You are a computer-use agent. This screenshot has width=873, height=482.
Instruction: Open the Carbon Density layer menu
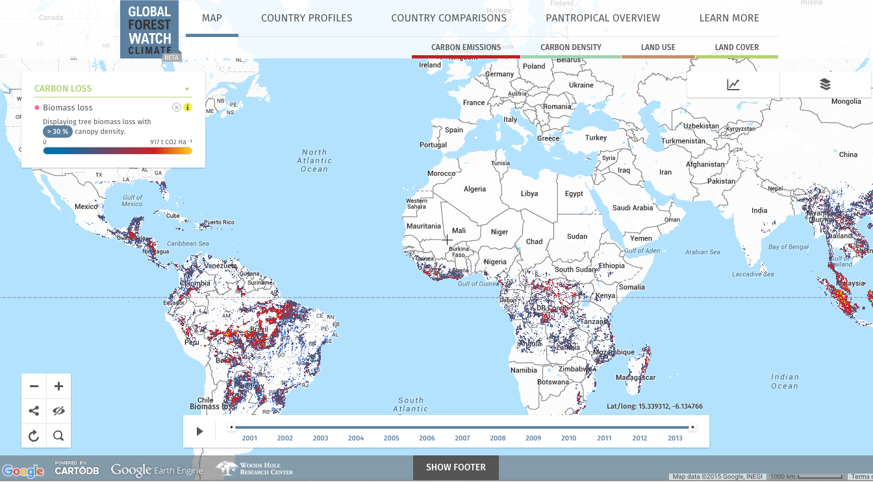(x=571, y=47)
